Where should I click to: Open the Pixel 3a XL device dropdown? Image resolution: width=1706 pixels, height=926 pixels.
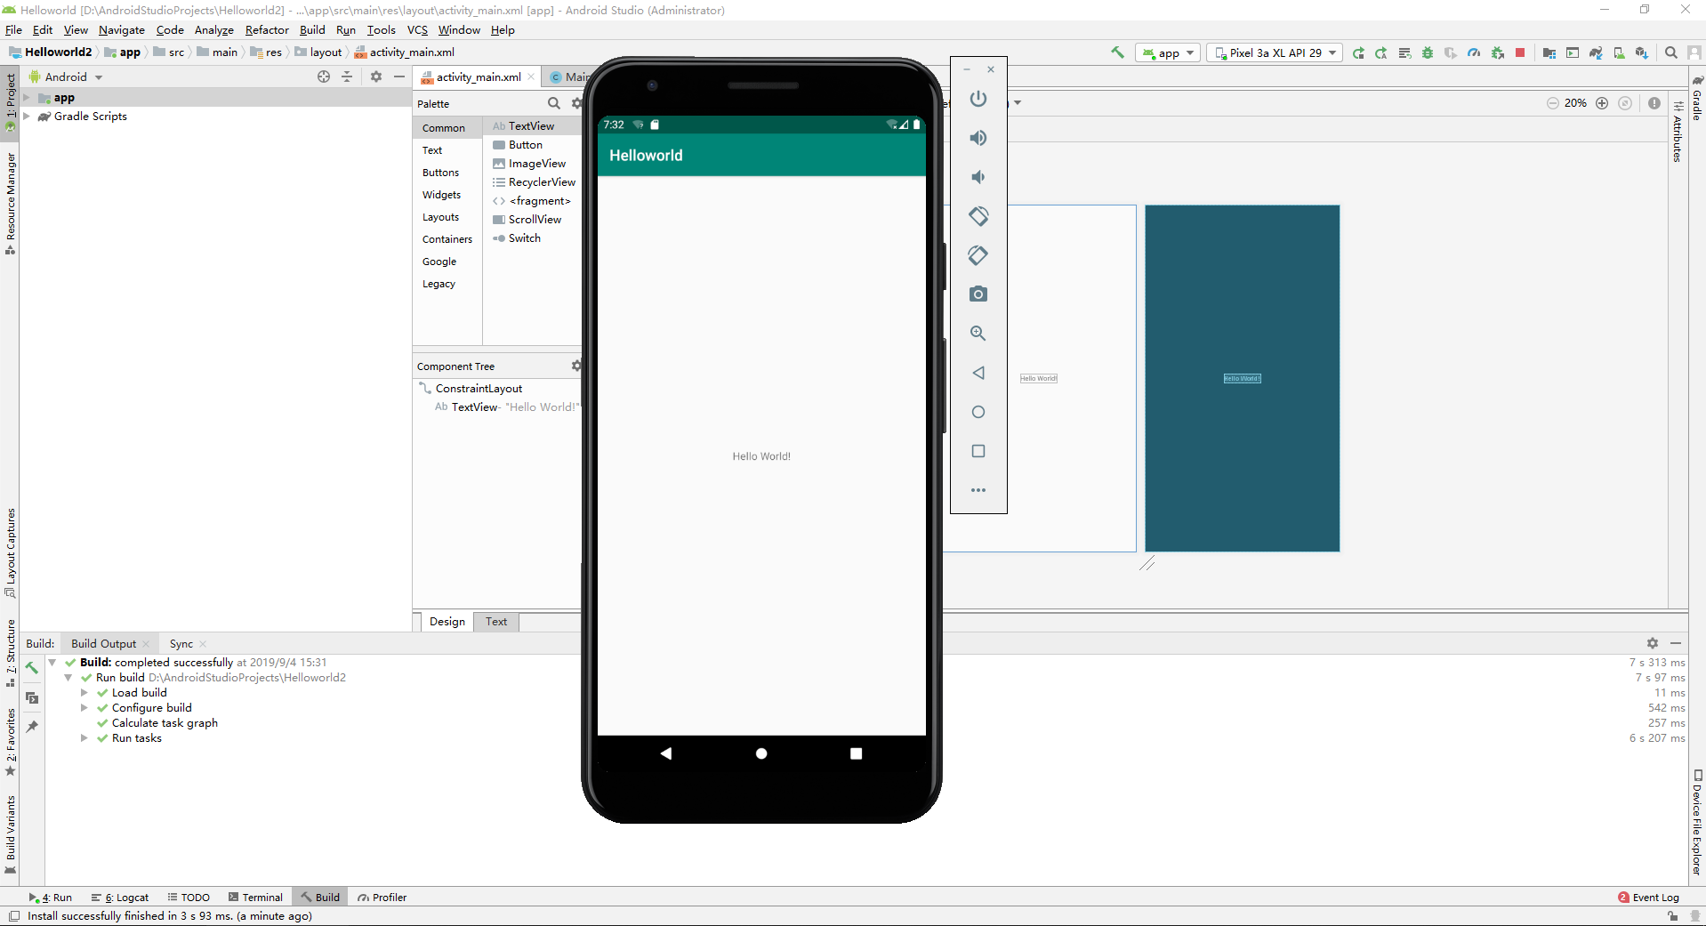point(1275,53)
